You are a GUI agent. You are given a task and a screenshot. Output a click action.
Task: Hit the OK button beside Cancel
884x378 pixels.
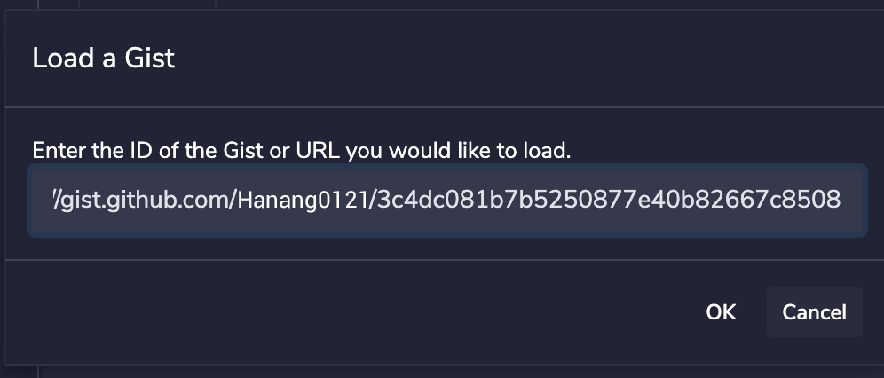point(721,312)
